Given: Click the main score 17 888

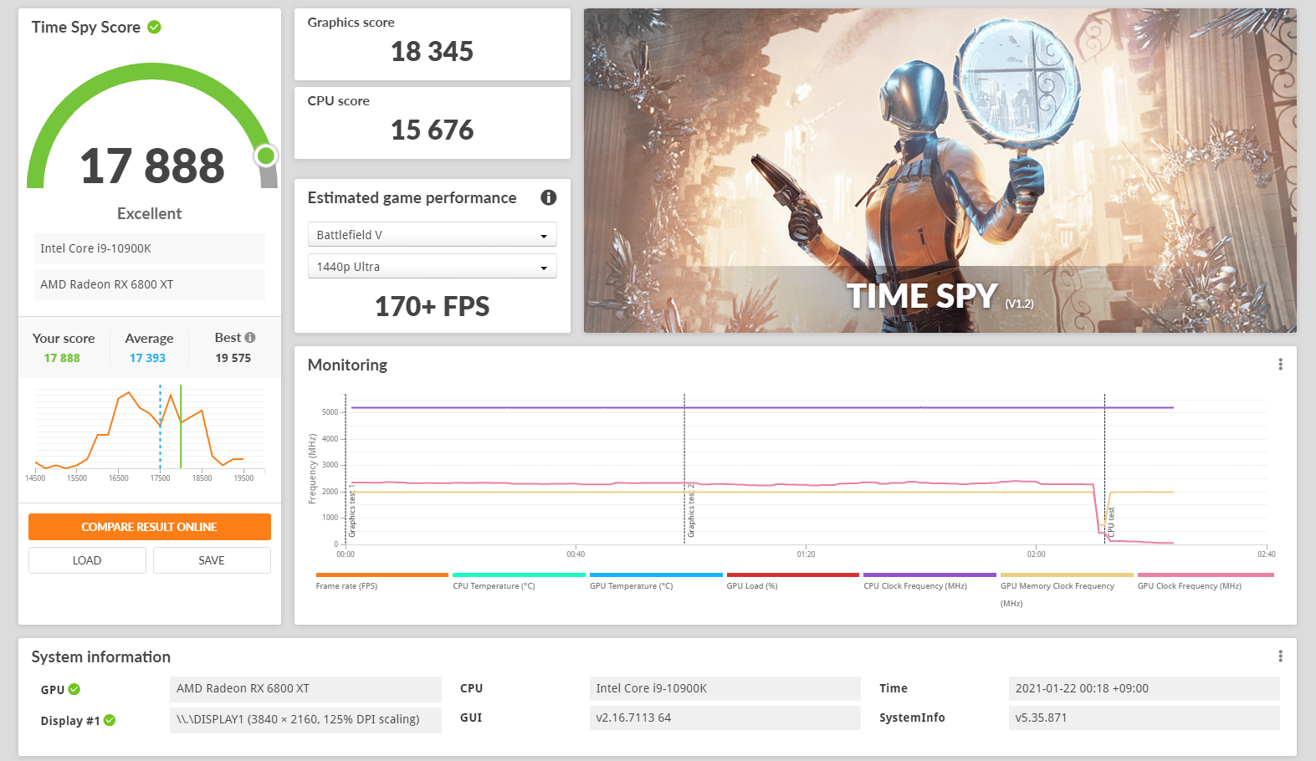Looking at the screenshot, I should click(x=152, y=166).
